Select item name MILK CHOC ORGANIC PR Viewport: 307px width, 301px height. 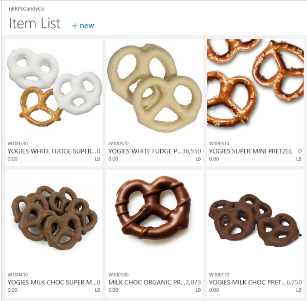147,283
